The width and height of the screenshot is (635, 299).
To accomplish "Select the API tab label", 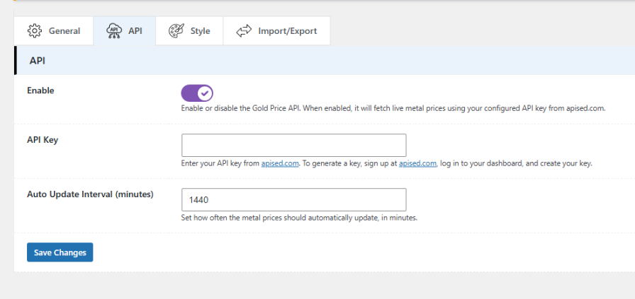I will (135, 31).
